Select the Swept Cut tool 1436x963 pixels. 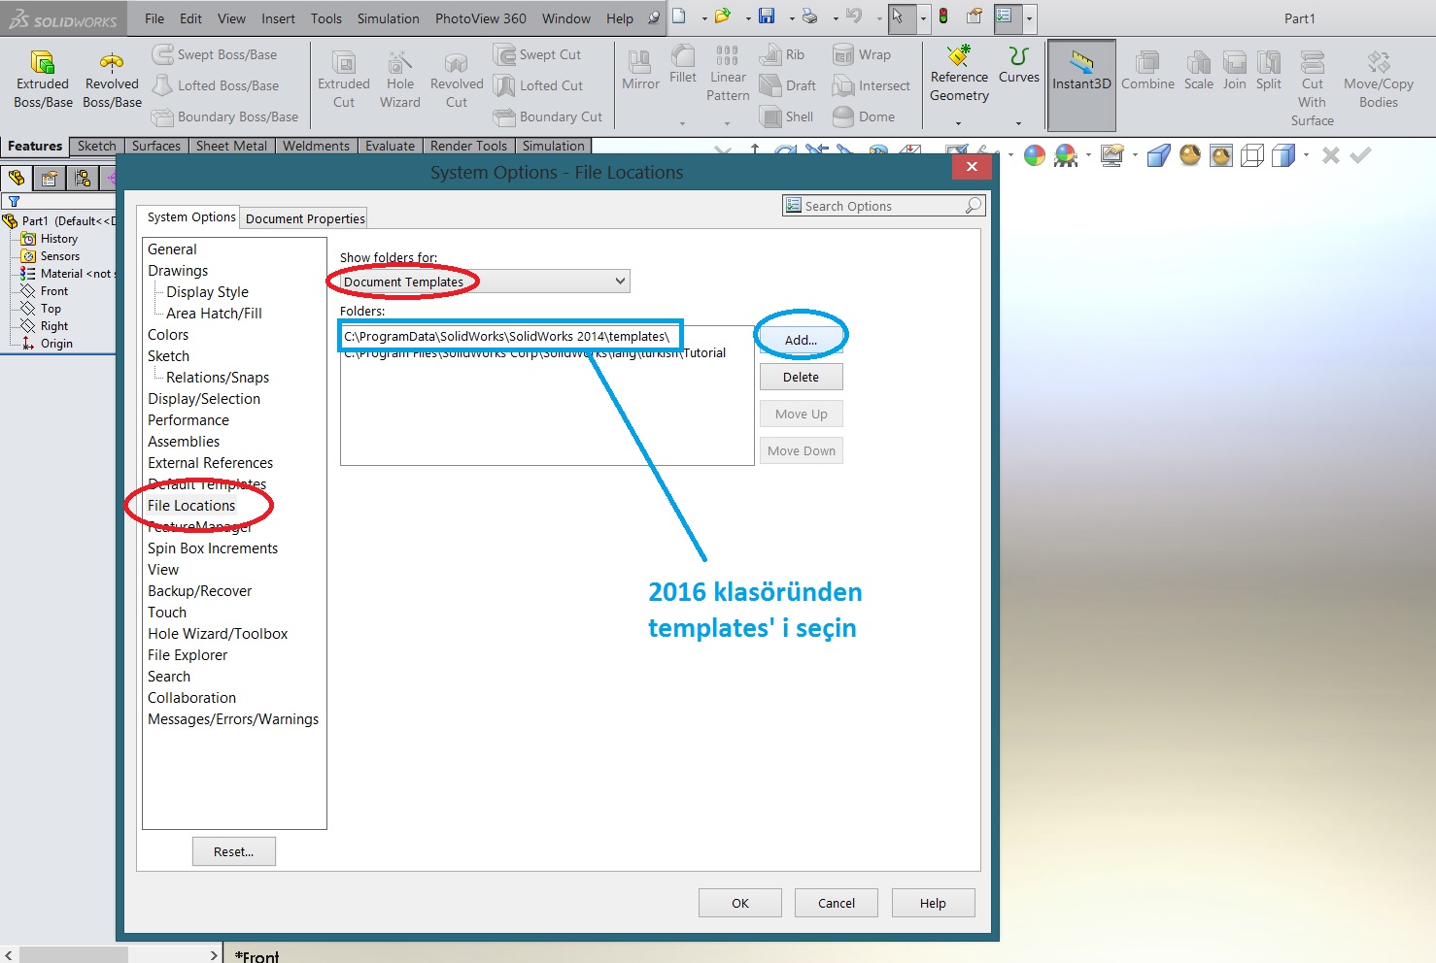pos(537,55)
